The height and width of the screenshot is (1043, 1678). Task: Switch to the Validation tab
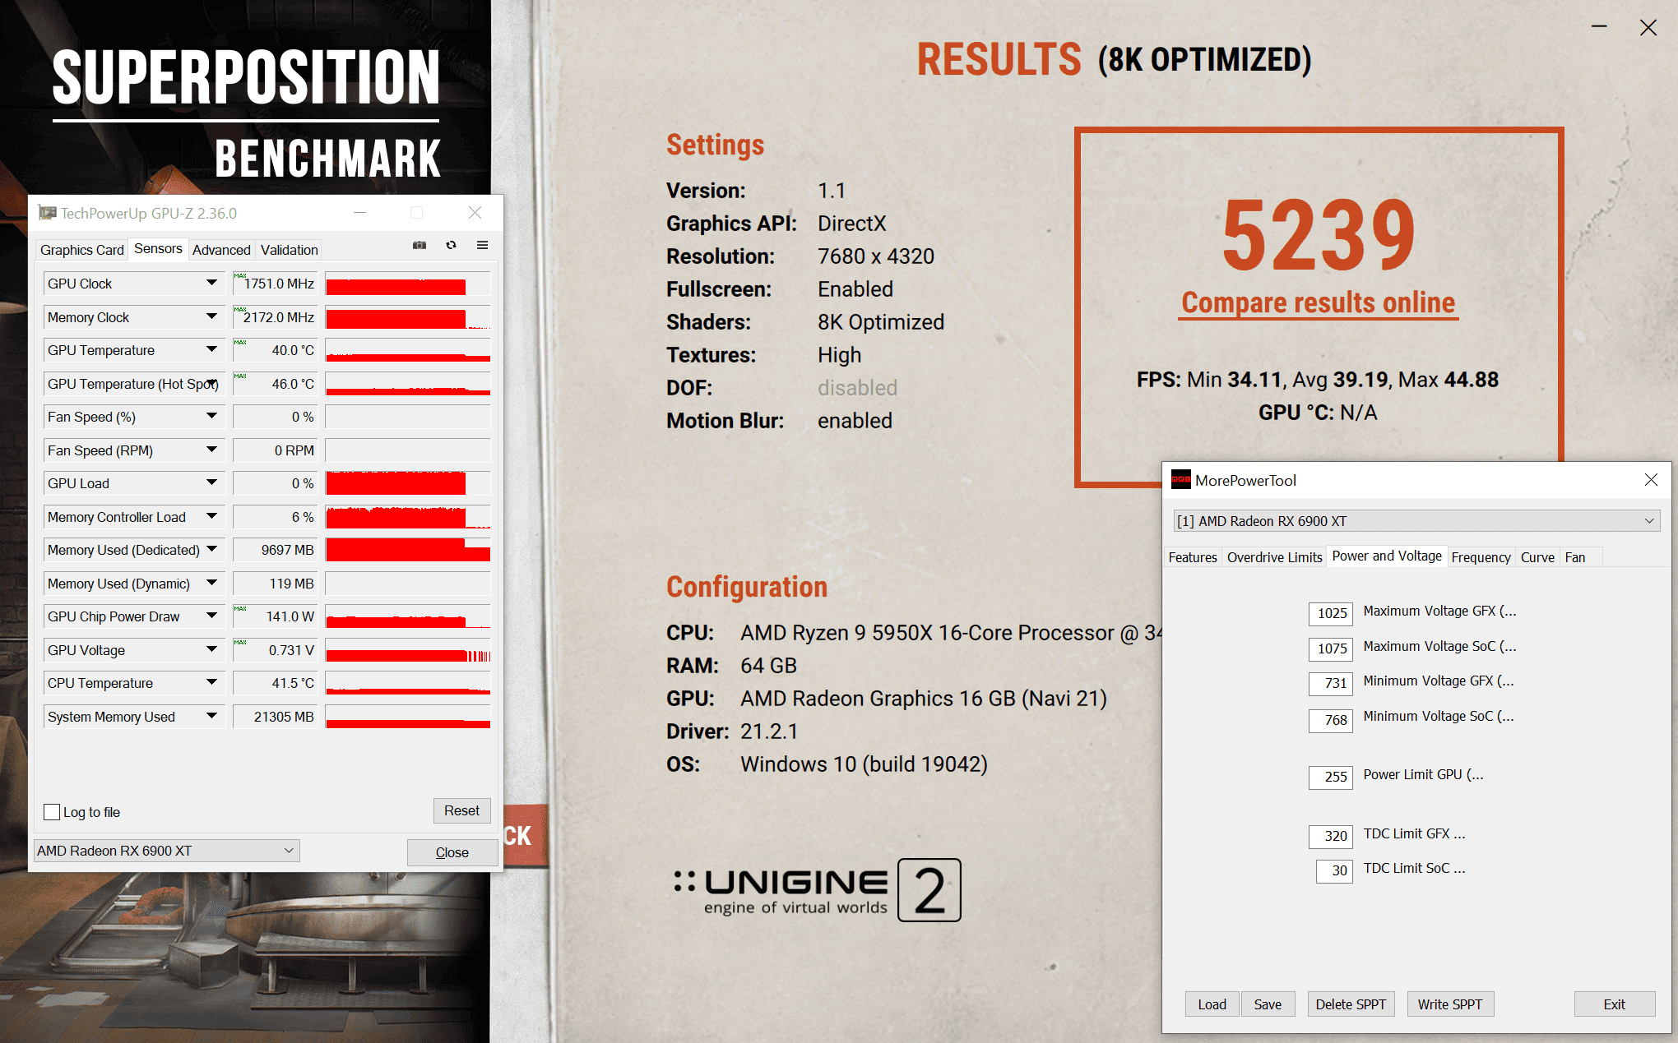(x=289, y=250)
